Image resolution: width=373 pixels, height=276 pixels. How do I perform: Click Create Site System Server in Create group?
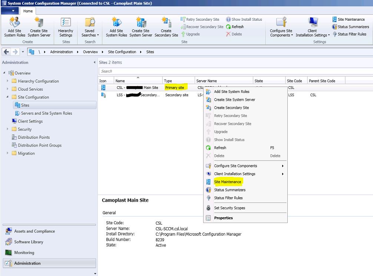(x=39, y=27)
